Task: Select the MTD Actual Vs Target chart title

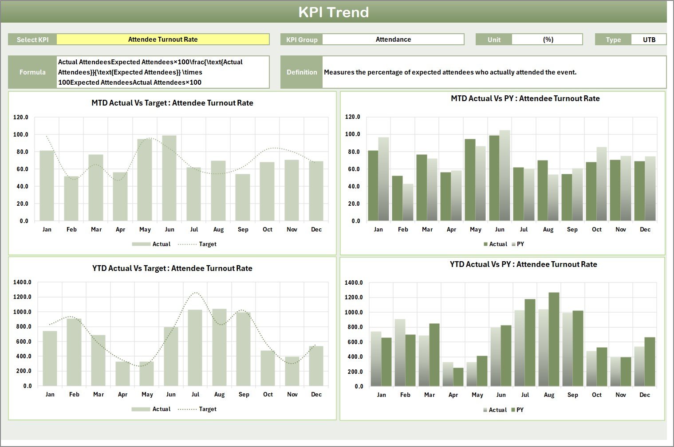Action: coord(173,102)
